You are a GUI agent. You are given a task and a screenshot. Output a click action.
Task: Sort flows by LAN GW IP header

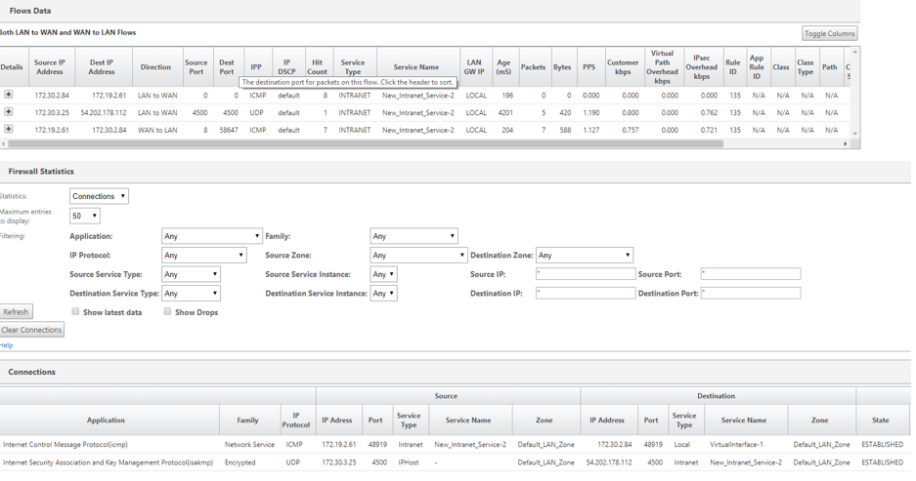coord(474,67)
